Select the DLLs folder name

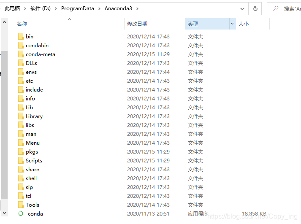pos(31,63)
